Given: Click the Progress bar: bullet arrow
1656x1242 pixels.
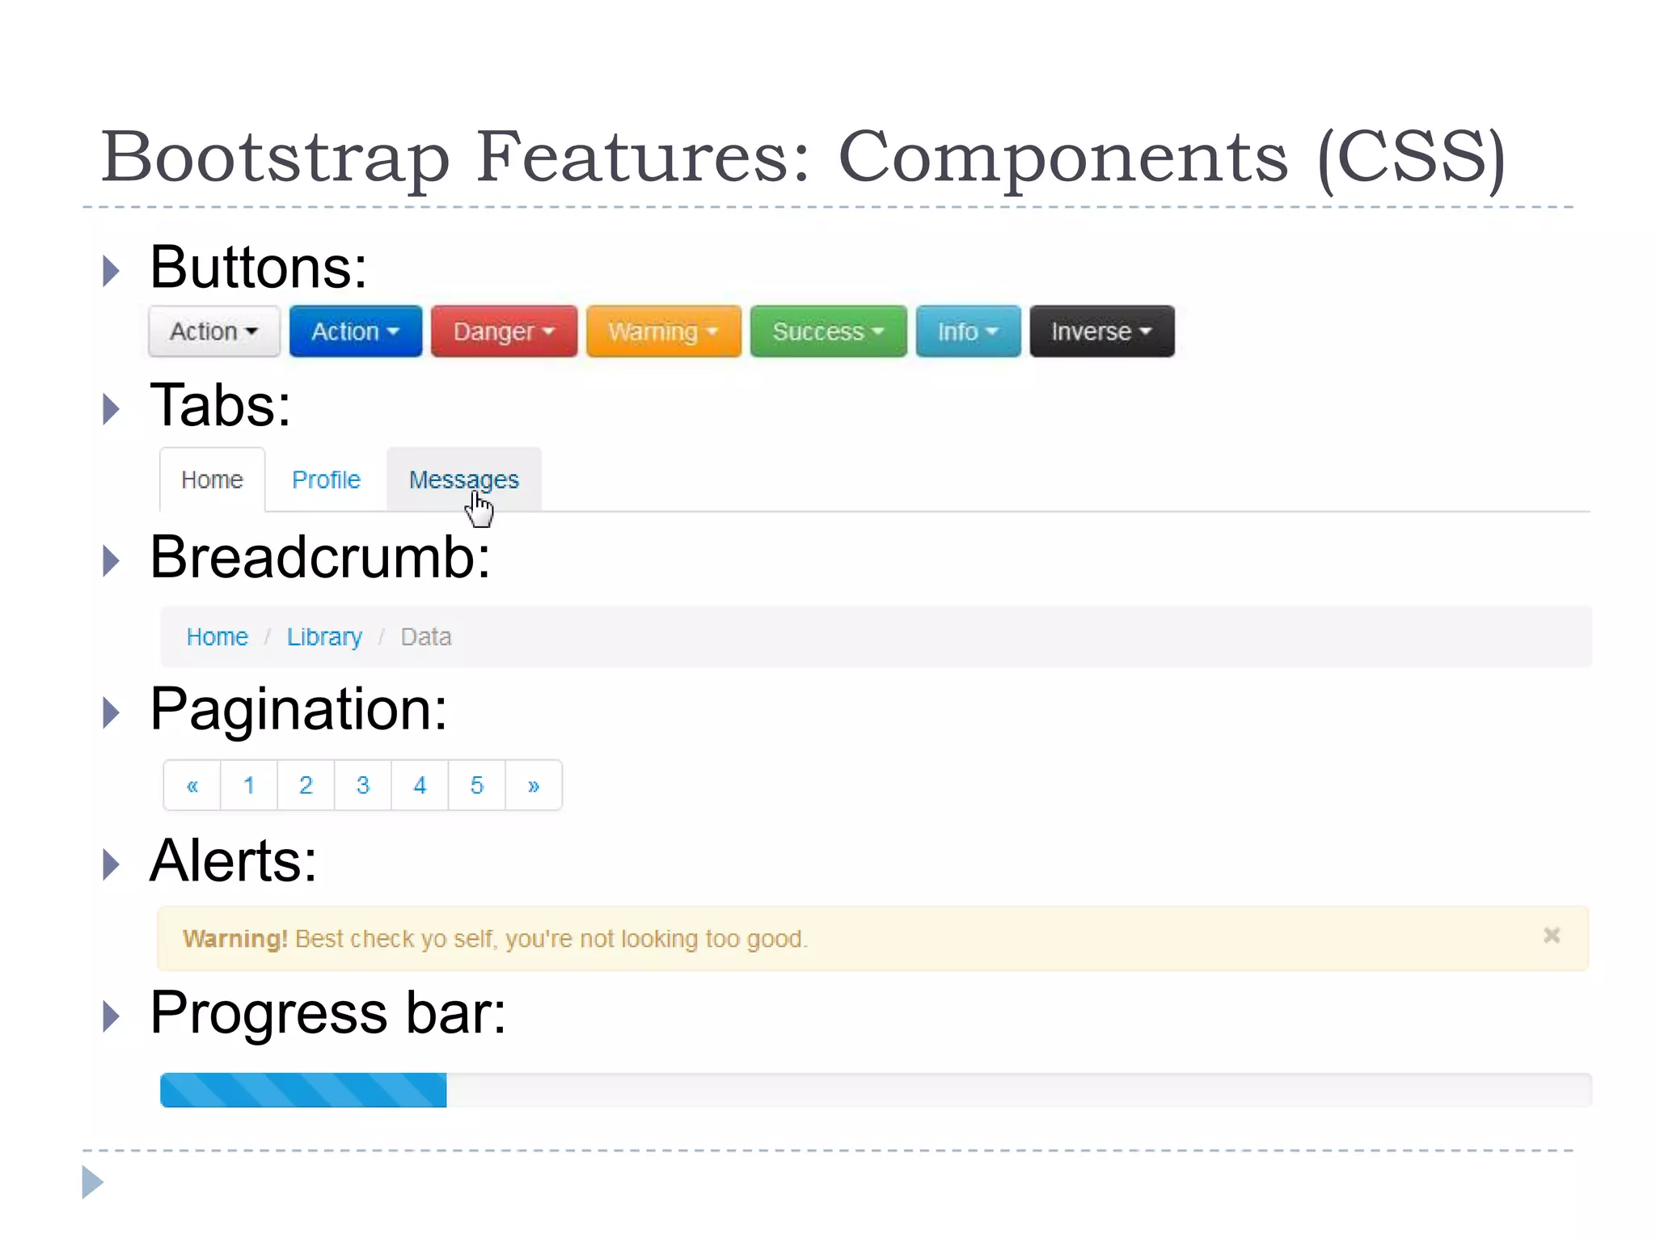Looking at the screenshot, I should [112, 1016].
